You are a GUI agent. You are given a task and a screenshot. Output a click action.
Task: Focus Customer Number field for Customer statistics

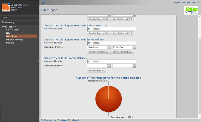112,62
